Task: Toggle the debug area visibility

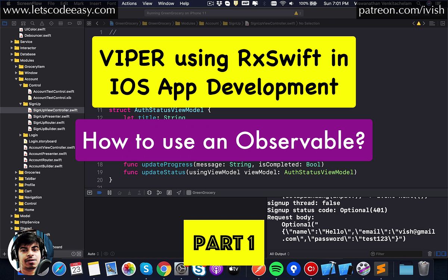Action: pos(90,192)
